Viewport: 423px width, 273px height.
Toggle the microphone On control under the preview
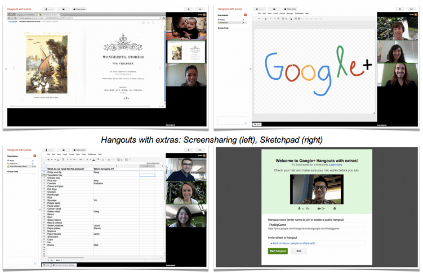coord(306,208)
